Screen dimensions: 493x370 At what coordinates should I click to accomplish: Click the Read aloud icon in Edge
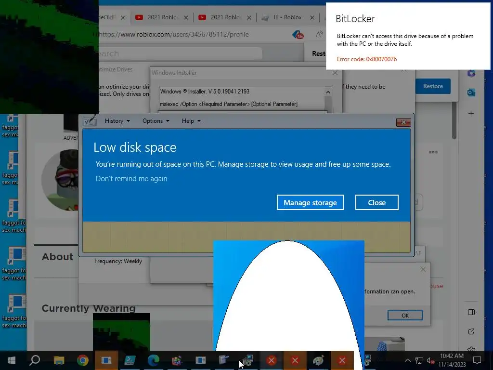tap(319, 34)
